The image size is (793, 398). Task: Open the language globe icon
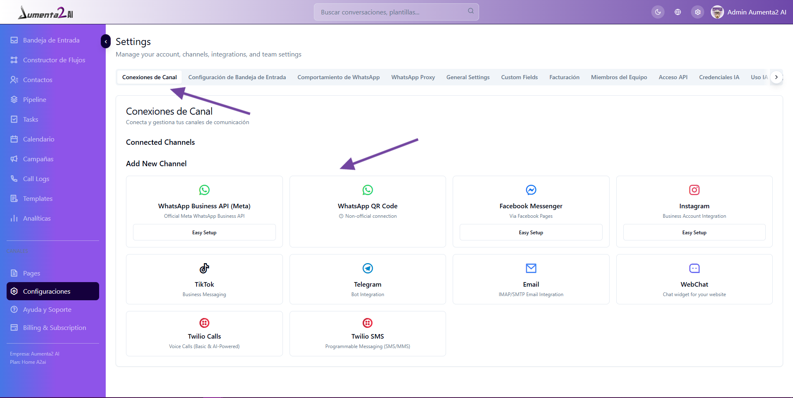678,12
